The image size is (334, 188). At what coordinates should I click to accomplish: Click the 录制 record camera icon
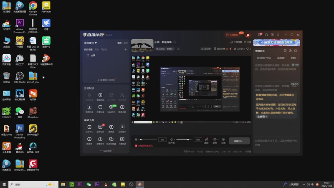click(x=215, y=140)
